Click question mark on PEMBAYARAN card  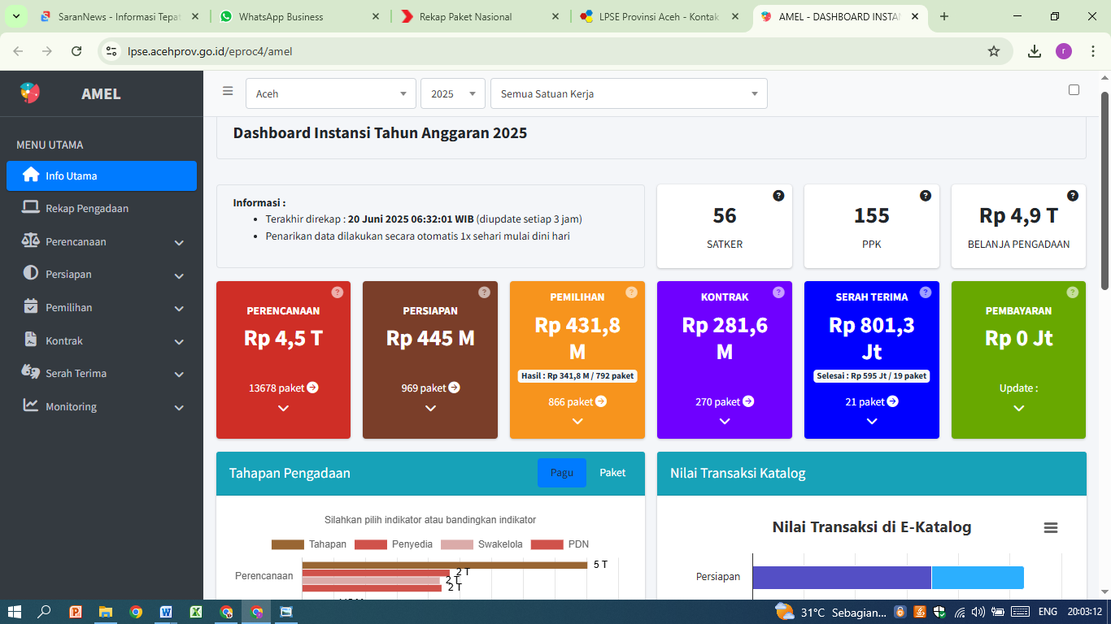(1072, 292)
